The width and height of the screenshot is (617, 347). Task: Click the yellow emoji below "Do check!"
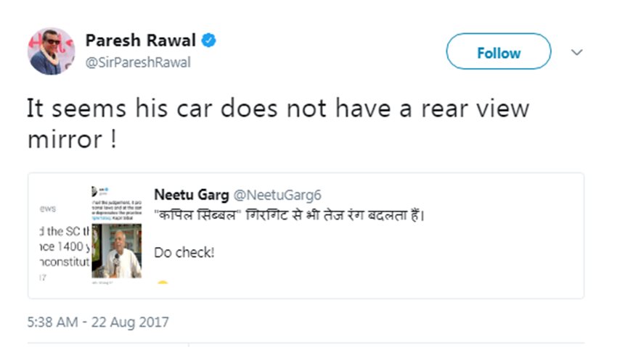point(162,282)
